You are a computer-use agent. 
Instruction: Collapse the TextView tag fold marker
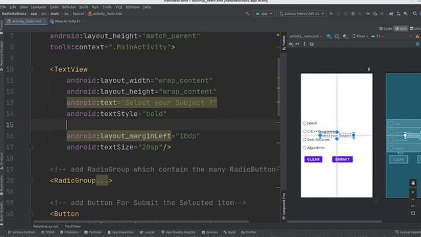pyautogui.click(x=31, y=69)
